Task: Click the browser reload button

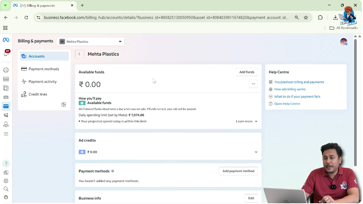Action: pos(26,17)
